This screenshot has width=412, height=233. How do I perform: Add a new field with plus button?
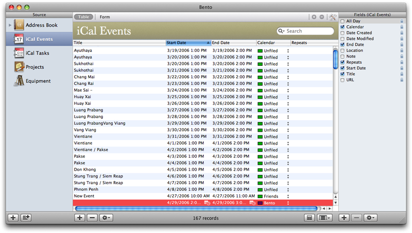pos(344,218)
